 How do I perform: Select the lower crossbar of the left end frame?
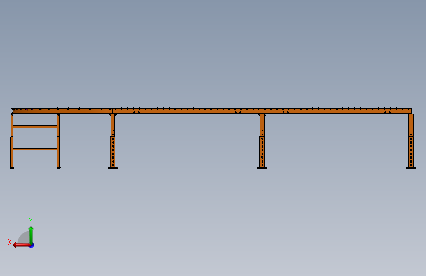[x=35, y=149]
